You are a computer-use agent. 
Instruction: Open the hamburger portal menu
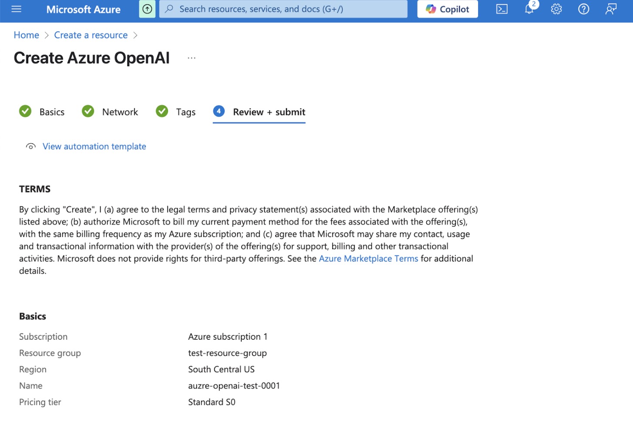tap(16, 9)
